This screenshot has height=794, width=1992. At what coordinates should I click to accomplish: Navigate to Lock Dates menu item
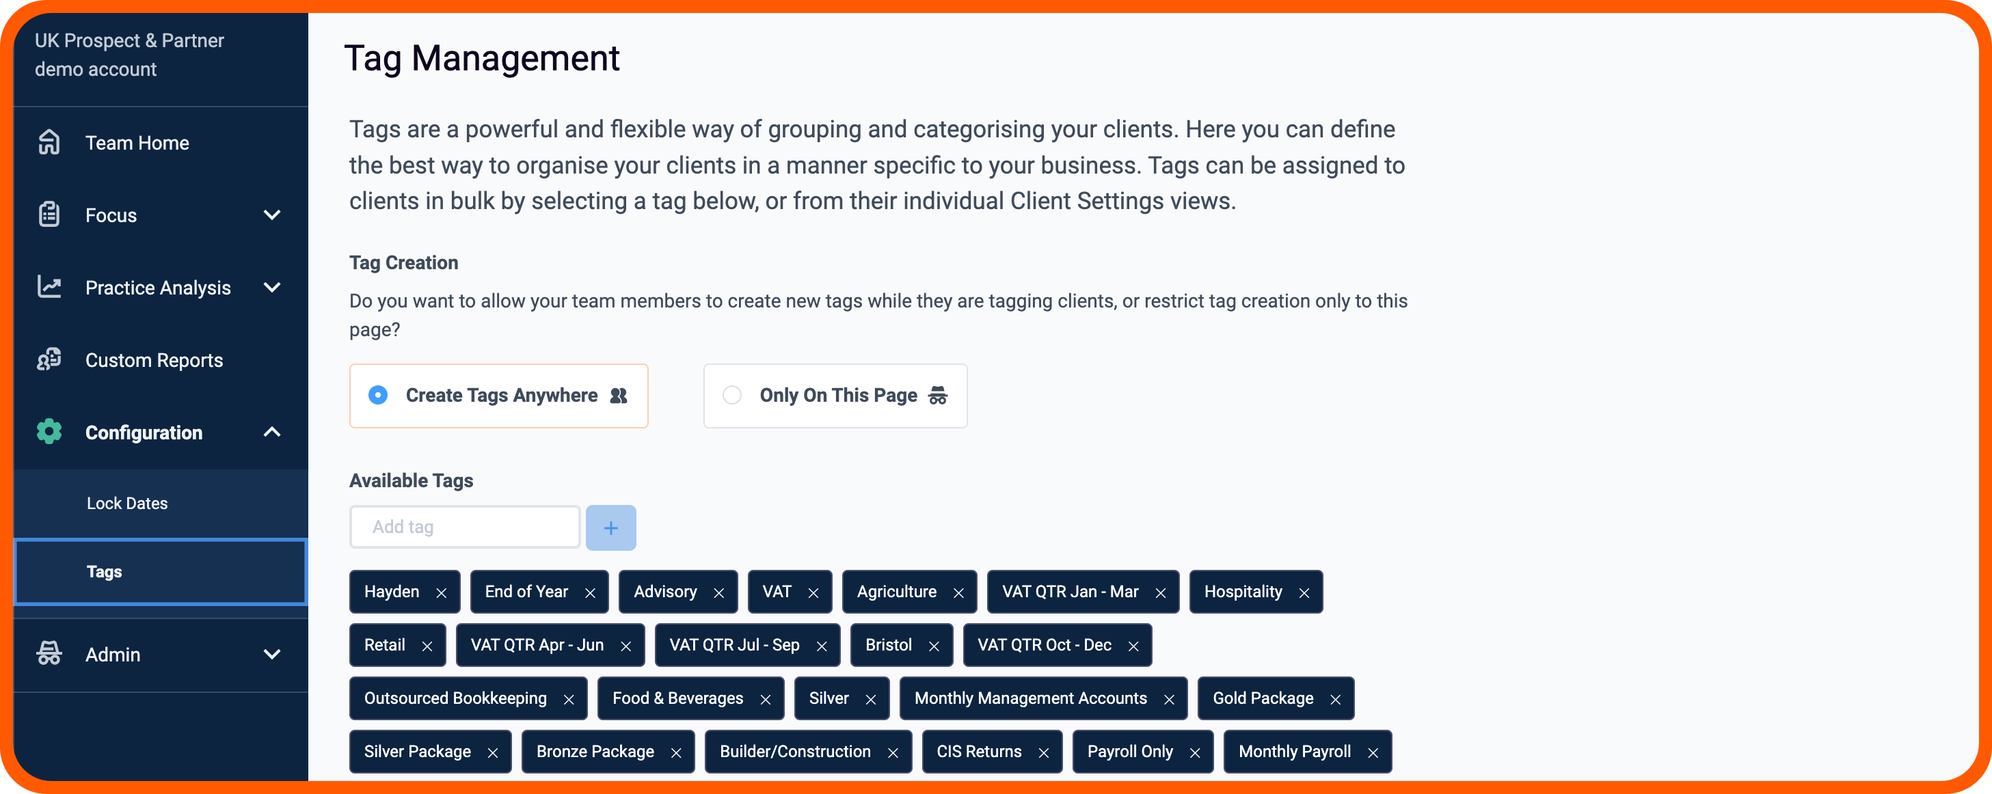127,502
